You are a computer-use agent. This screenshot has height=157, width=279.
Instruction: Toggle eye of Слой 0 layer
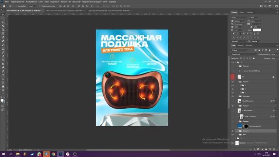click(232, 143)
